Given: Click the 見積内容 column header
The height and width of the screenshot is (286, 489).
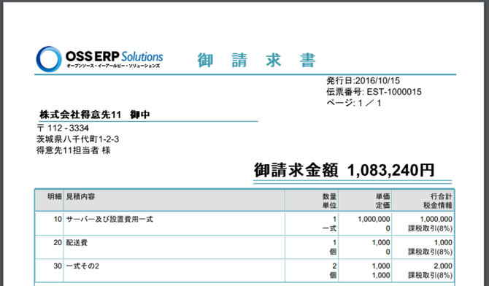Looking at the screenshot, I should coord(80,196).
